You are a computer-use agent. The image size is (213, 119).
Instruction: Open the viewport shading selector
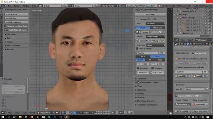click(58, 113)
